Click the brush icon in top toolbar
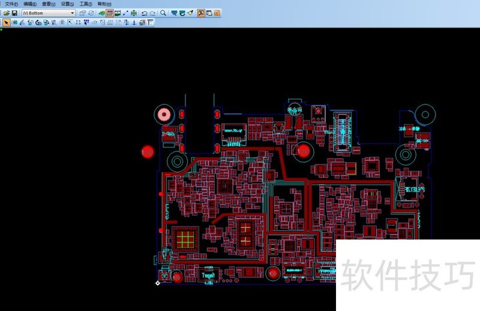Screen dimensions: 480x311 coord(190,13)
